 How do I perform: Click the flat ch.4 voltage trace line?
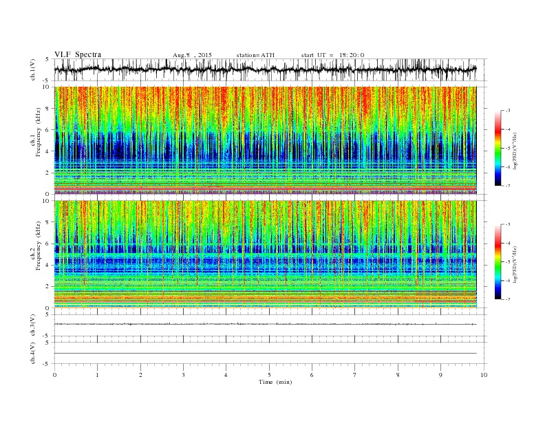point(265,354)
